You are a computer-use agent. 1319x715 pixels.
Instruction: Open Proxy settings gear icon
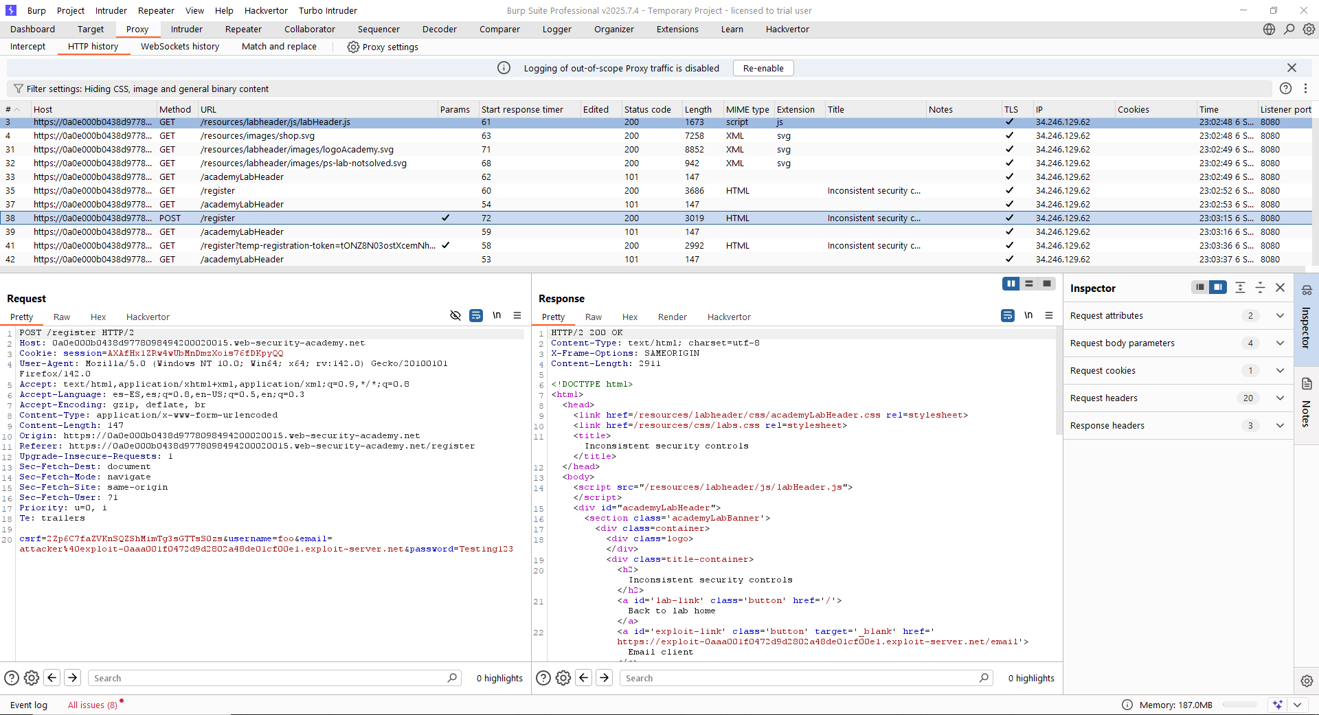(x=353, y=47)
